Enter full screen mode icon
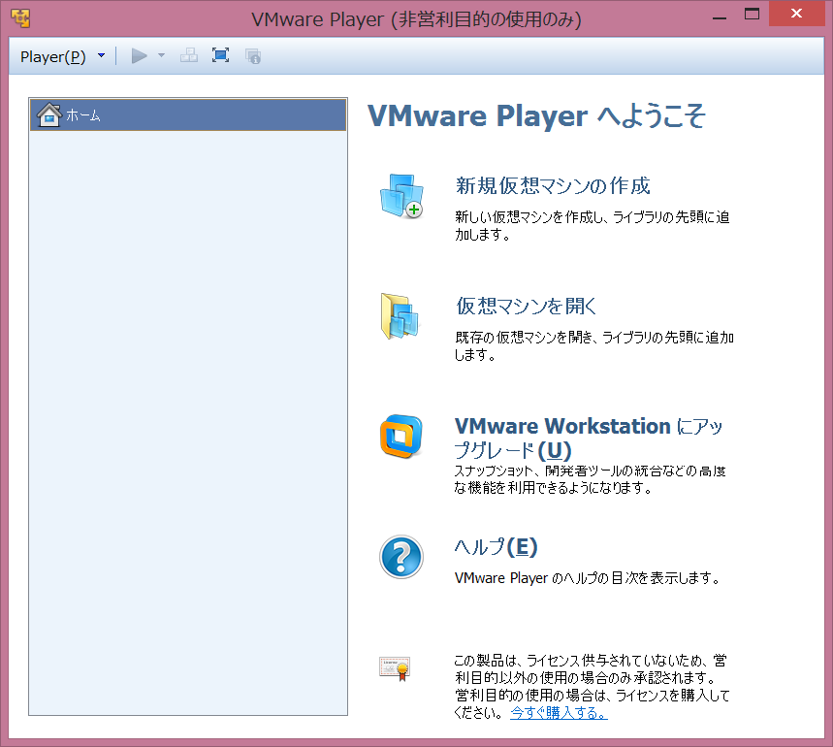This screenshot has width=833, height=747. tap(220, 55)
